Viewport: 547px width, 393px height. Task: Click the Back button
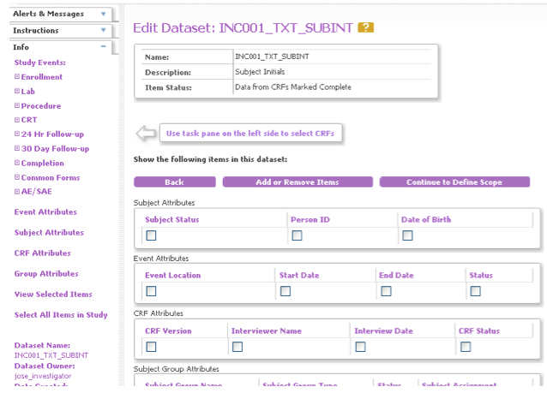175,182
